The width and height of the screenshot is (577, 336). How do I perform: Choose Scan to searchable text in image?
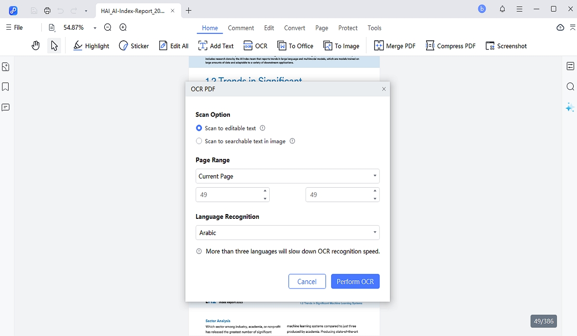point(199,141)
